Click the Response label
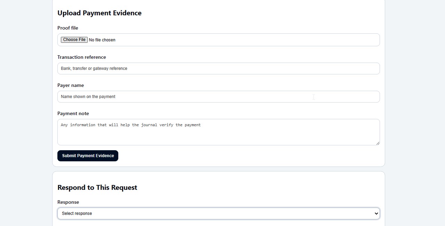This screenshot has width=445, height=226. pyautogui.click(x=68, y=202)
